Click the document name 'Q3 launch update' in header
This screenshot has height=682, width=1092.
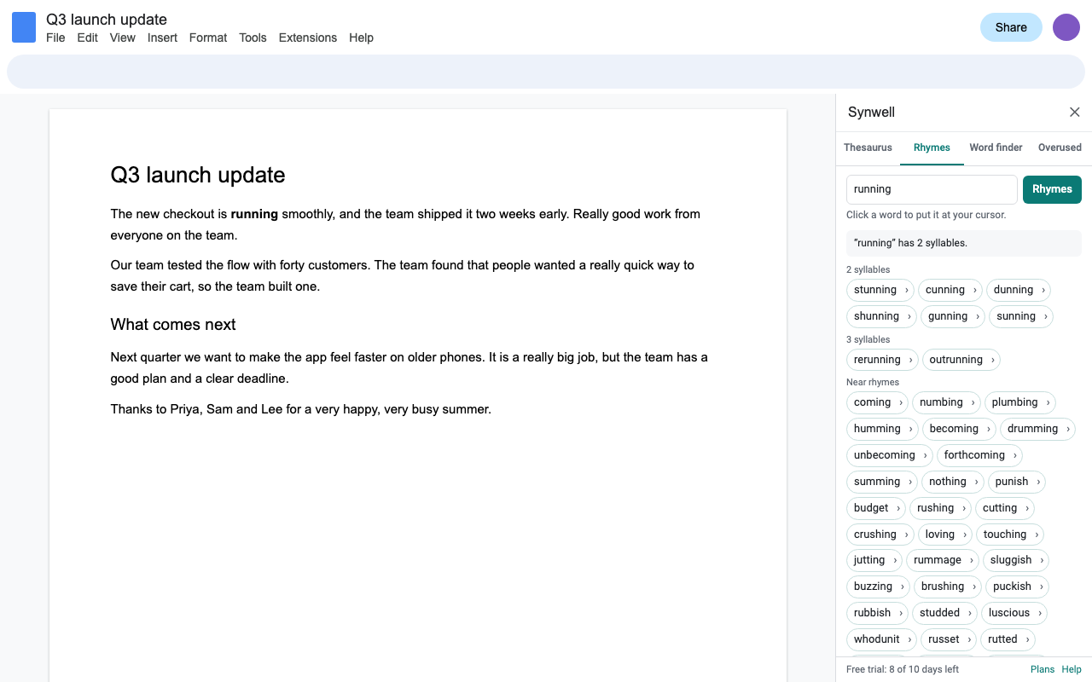point(107,19)
